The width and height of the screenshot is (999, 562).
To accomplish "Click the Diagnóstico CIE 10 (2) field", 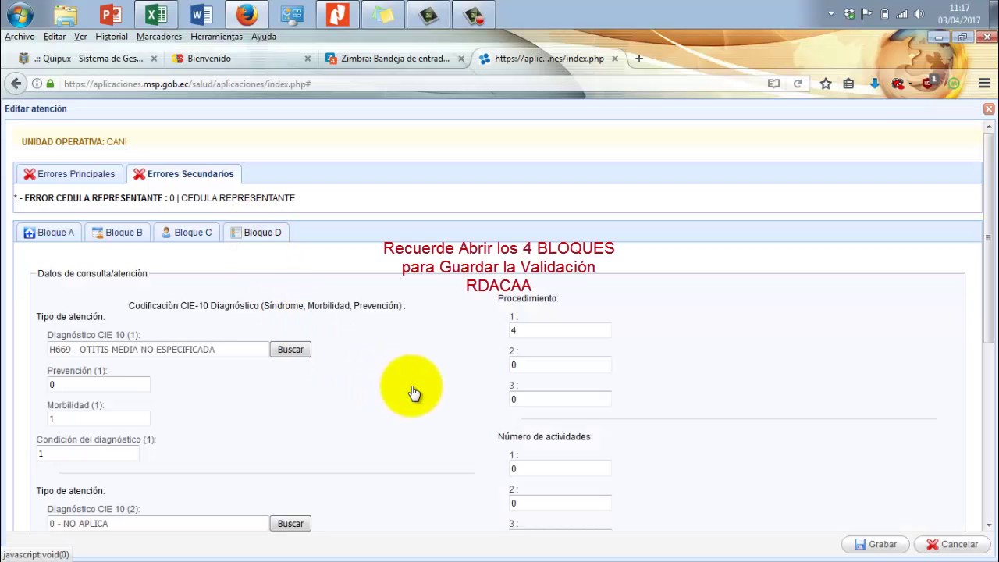I will coord(158,524).
